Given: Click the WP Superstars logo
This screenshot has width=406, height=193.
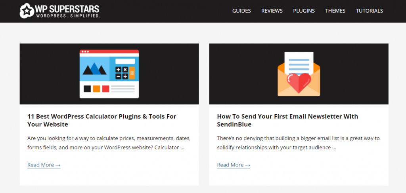Looking at the screenshot, I should coord(59,11).
